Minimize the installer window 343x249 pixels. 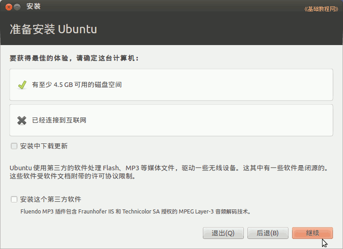point(17,7)
